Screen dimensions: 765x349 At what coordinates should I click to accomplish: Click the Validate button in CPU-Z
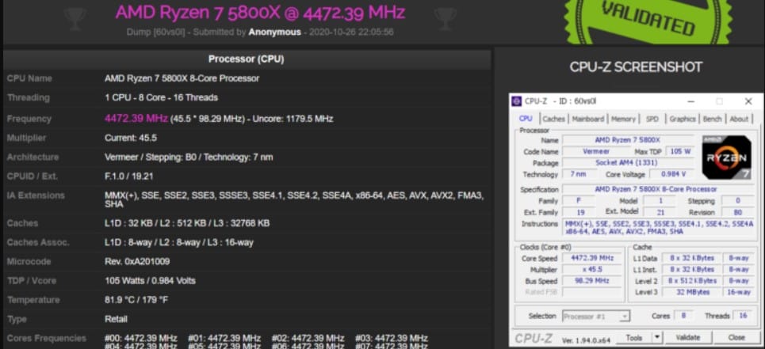(688, 337)
